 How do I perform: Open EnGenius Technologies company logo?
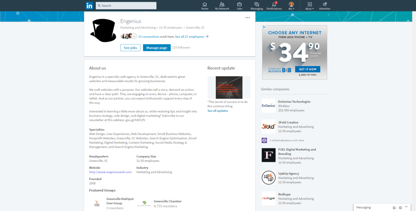pos(268,106)
